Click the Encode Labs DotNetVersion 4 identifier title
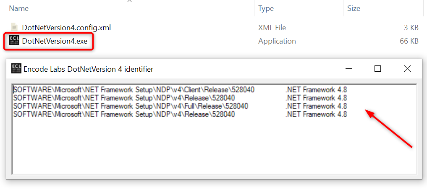This screenshot has width=427, height=190. [89, 69]
